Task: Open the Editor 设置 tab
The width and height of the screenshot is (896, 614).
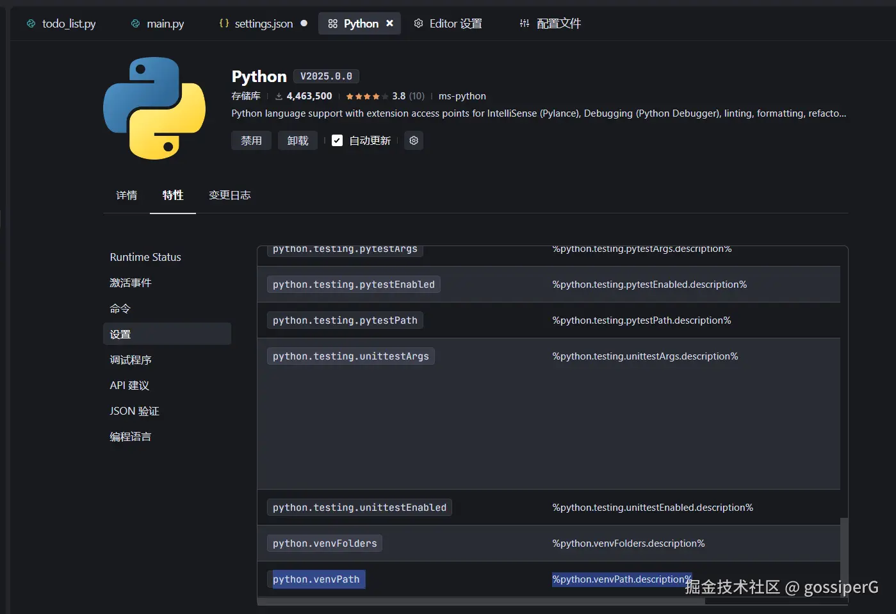Action: coord(448,24)
